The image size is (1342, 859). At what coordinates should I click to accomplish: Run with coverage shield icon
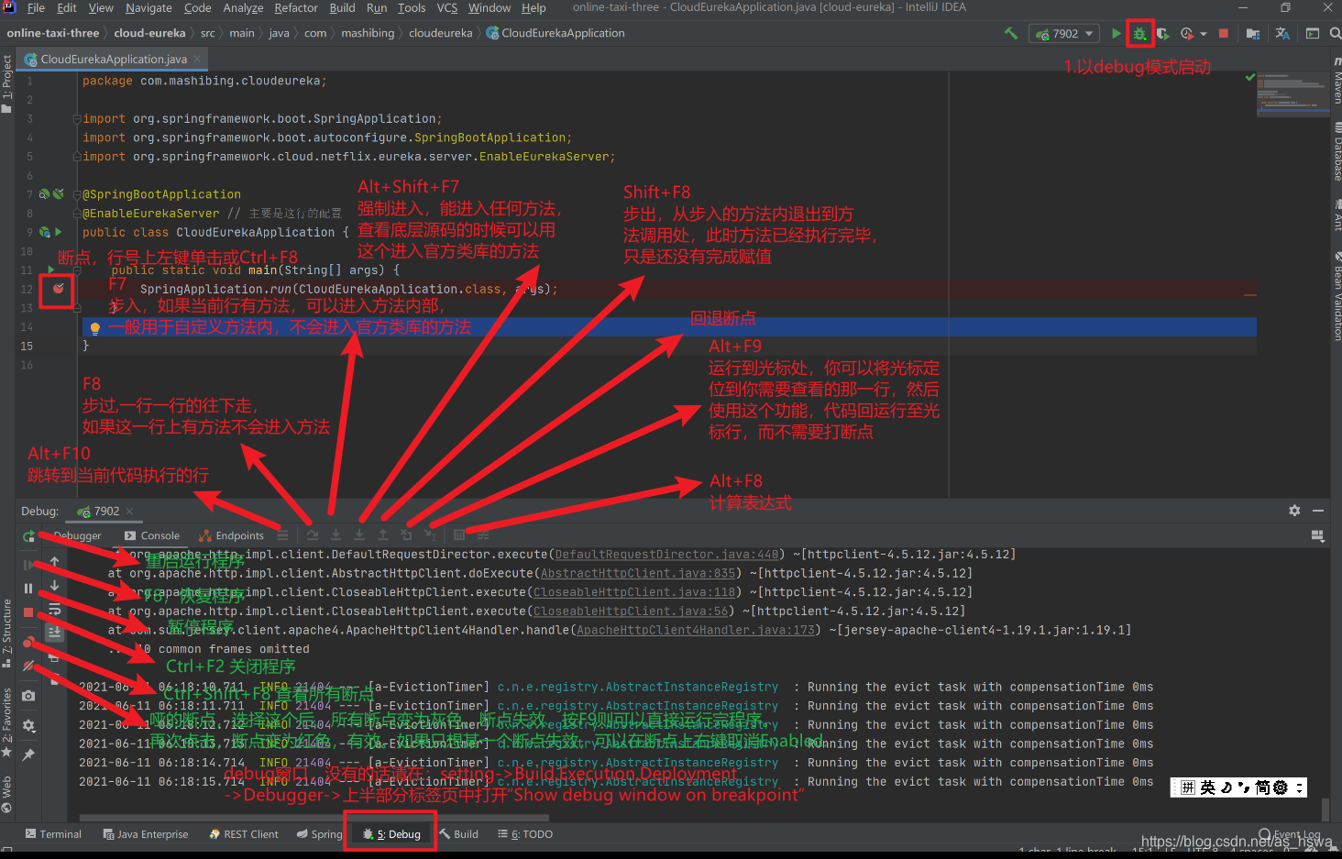tap(1163, 33)
